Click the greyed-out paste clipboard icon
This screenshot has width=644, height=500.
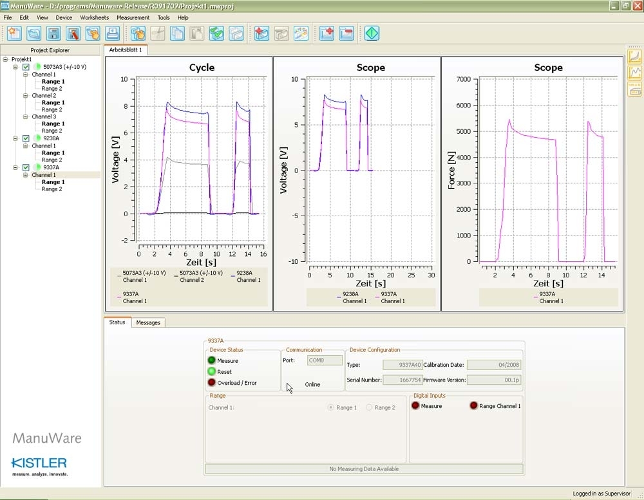point(197,33)
